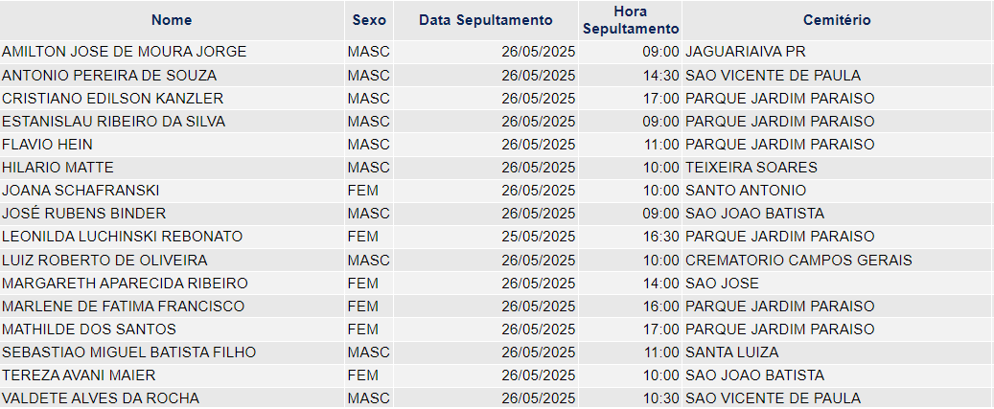Screen dimensions: 994x409
Task: Click the SAO JOSE cemetery cell
Action: pos(837,283)
